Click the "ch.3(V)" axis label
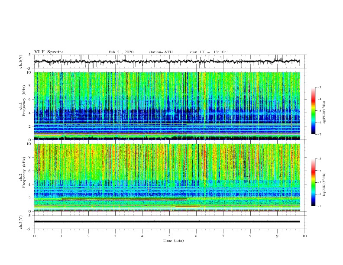 click(x=21, y=222)
